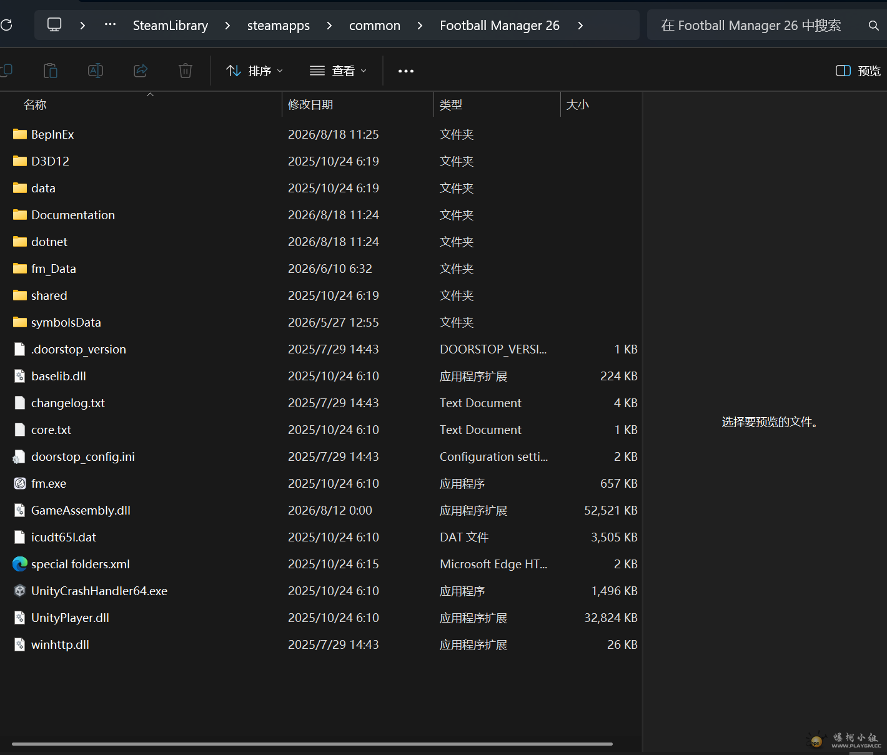The width and height of the screenshot is (887, 755).
Task: Click the doorstop_config.ini gear file icon
Action: click(19, 456)
